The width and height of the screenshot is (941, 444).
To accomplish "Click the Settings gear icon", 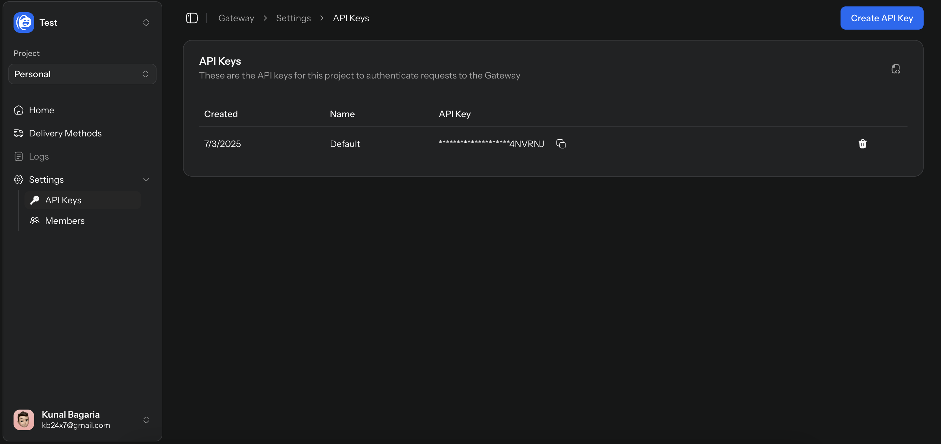I will 19,180.
